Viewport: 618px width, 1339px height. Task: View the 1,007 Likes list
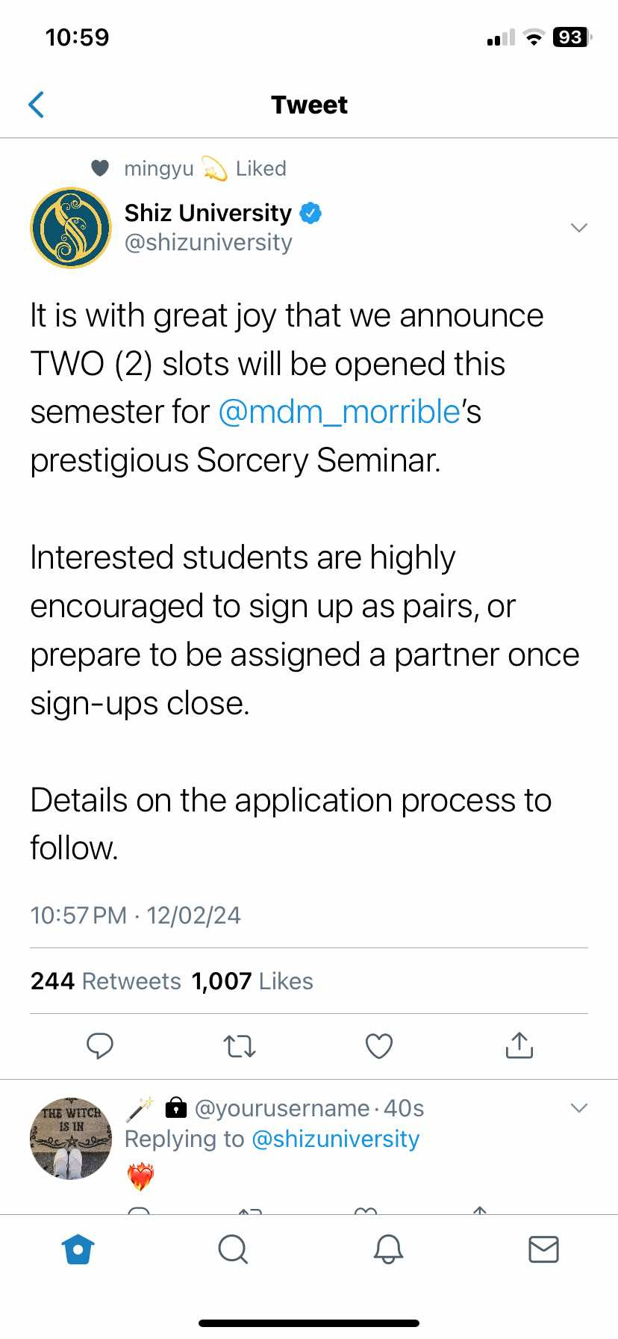pyautogui.click(x=252, y=981)
